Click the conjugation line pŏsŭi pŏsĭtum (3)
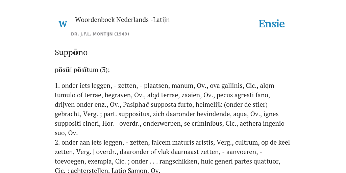The height and width of the screenshot is (173, 346). 82,70
